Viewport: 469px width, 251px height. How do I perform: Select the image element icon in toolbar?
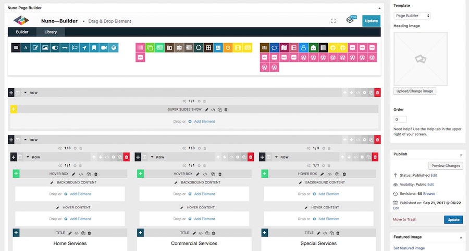pyautogui.click(x=45, y=48)
